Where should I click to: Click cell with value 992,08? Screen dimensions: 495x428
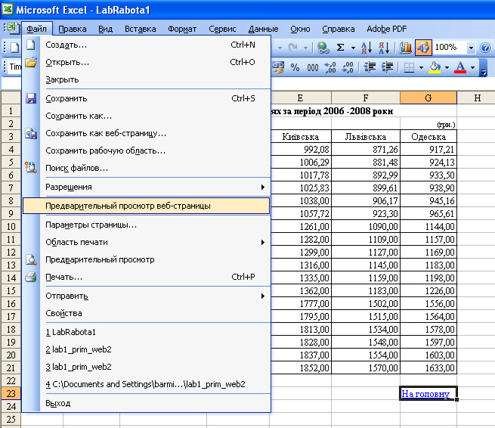pyautogui.click(x=302, y=150)
